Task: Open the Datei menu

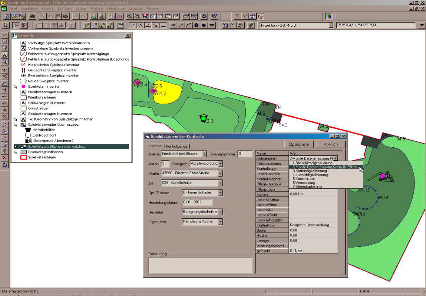Action: (x=13, y=9)
